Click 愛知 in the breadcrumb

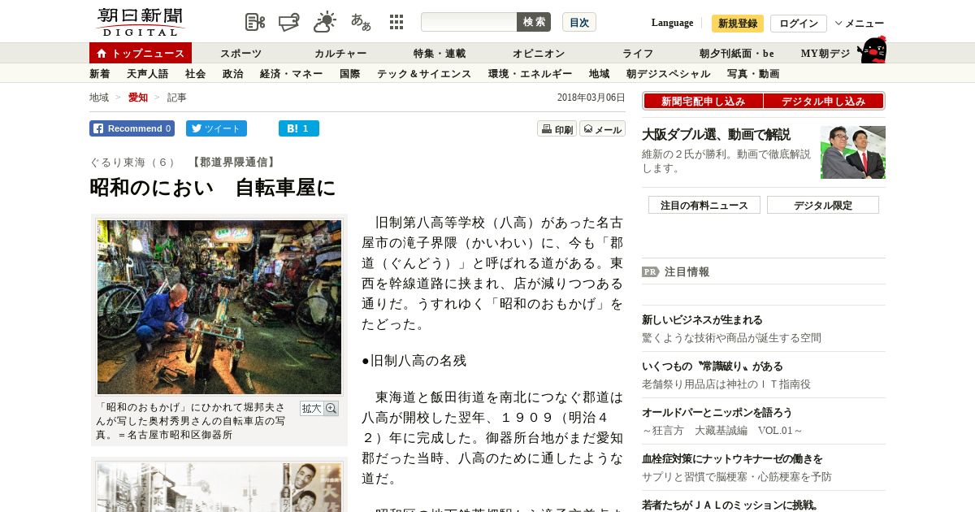click(x=138, y=98)
